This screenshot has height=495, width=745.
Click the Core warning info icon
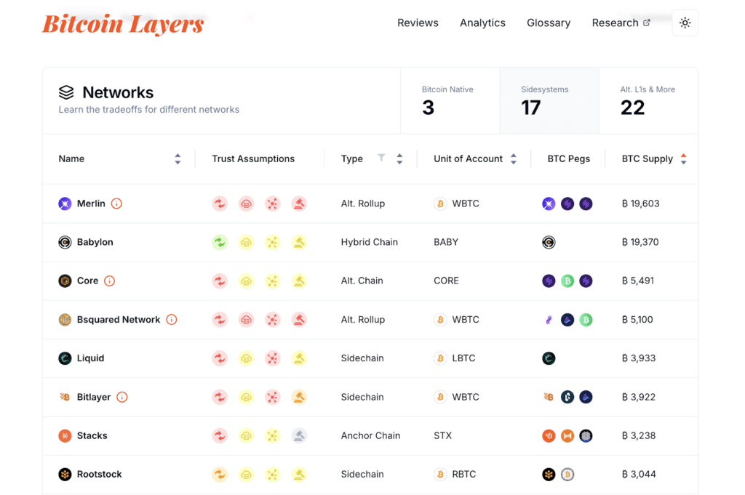pyautogui.click(x=109, y=281)
